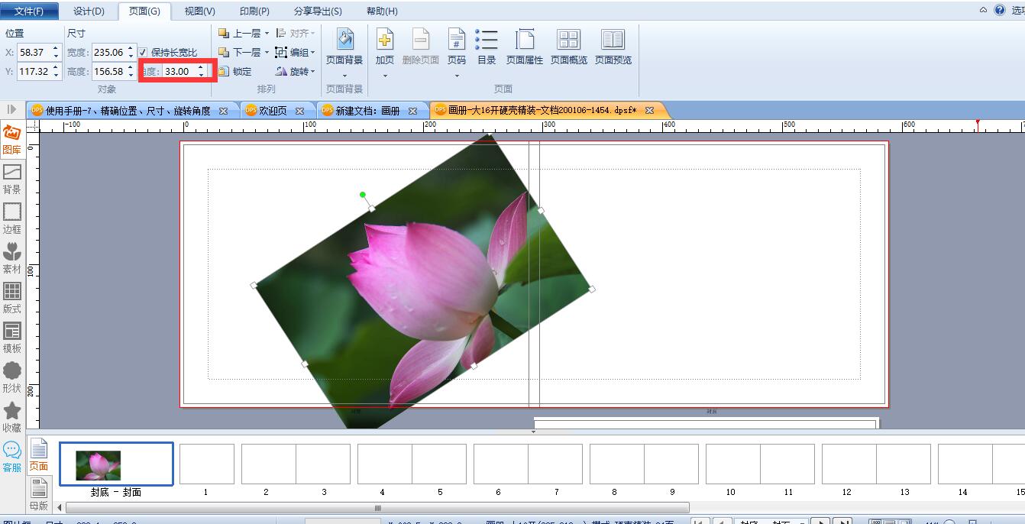
Task: Open 页面属性 page properties
Action: pos(525,46)
